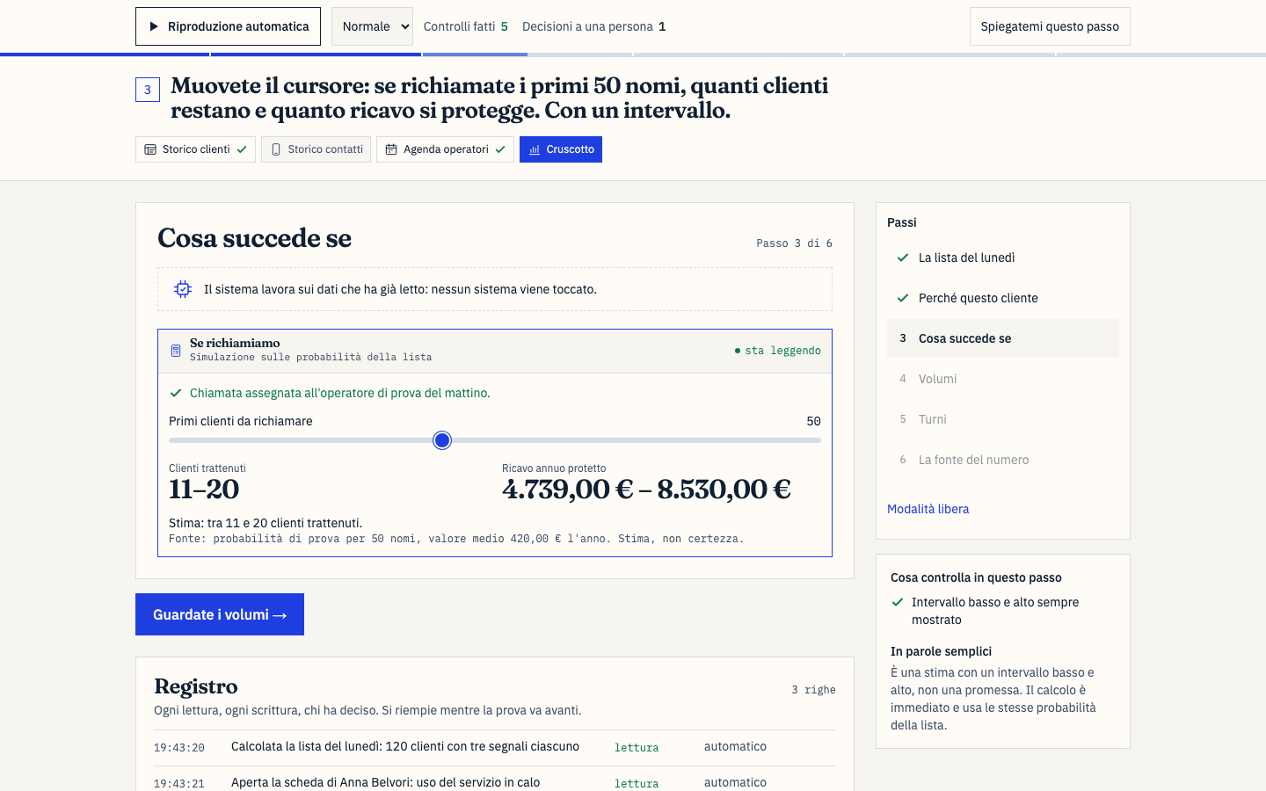Click the Controlli fatti 5 counter

tap(465, 26)
